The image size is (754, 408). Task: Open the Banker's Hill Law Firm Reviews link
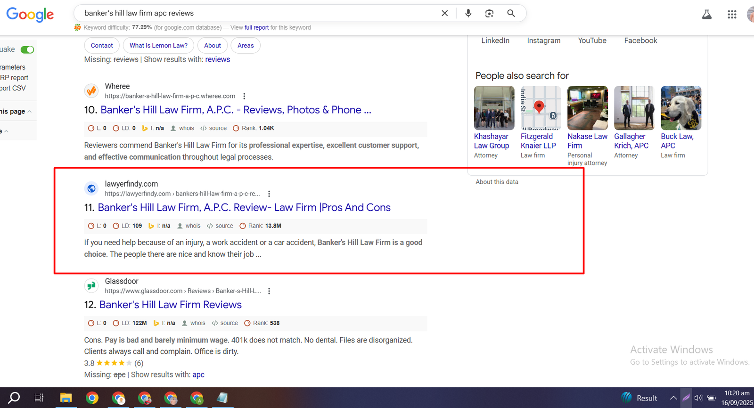point(170,305)
